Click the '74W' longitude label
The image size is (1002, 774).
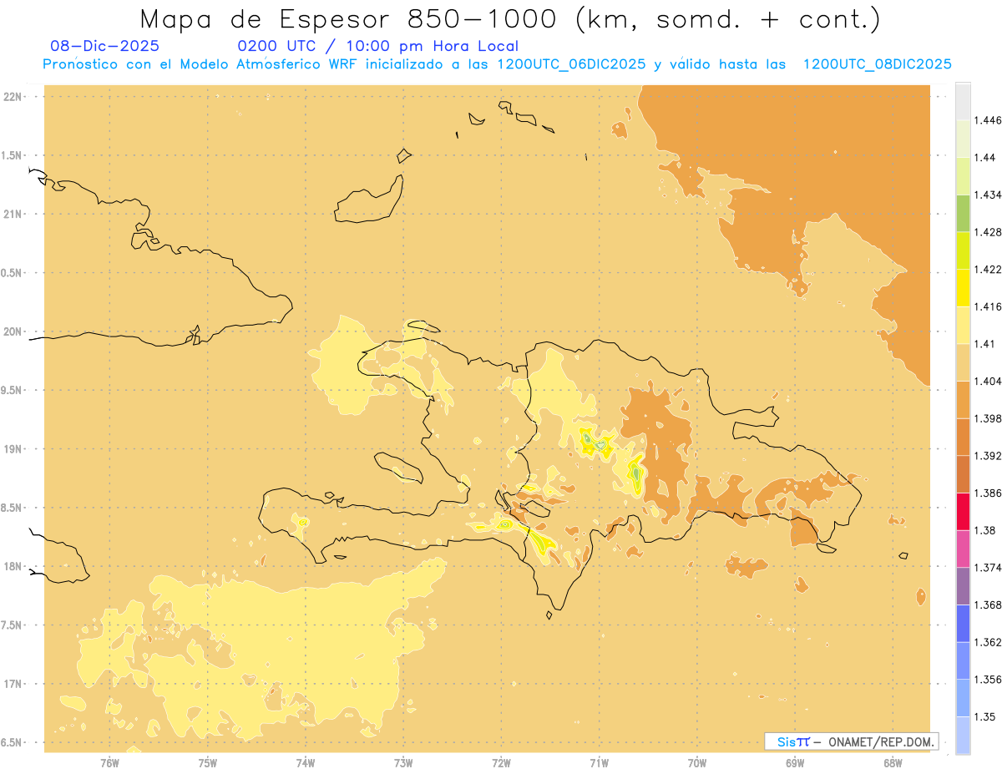(306, 763)
